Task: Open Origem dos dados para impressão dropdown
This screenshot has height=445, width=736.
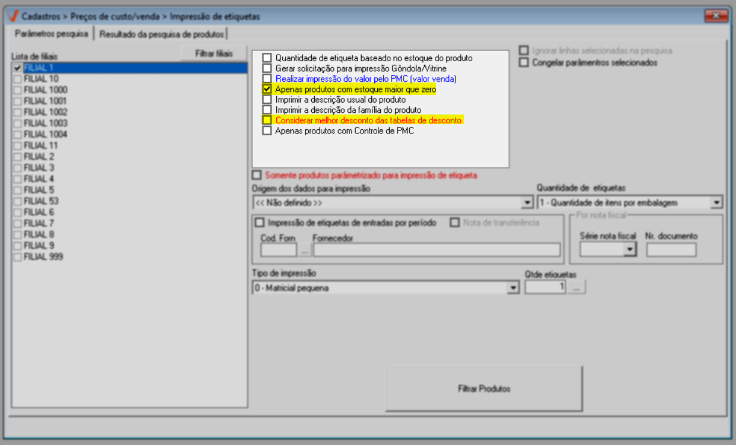Action: click(526, 203)
